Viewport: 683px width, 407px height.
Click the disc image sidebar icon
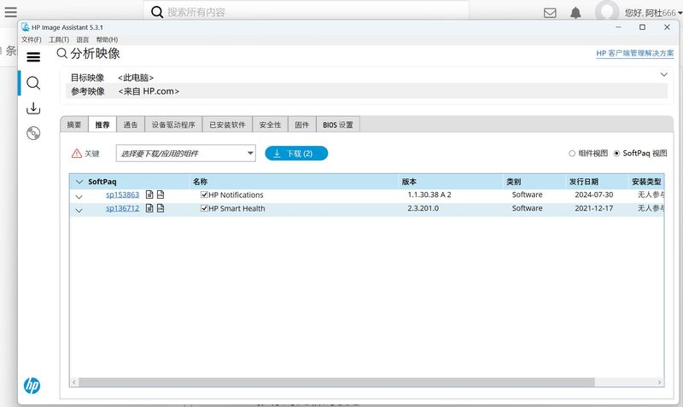(x=33, y=133)
